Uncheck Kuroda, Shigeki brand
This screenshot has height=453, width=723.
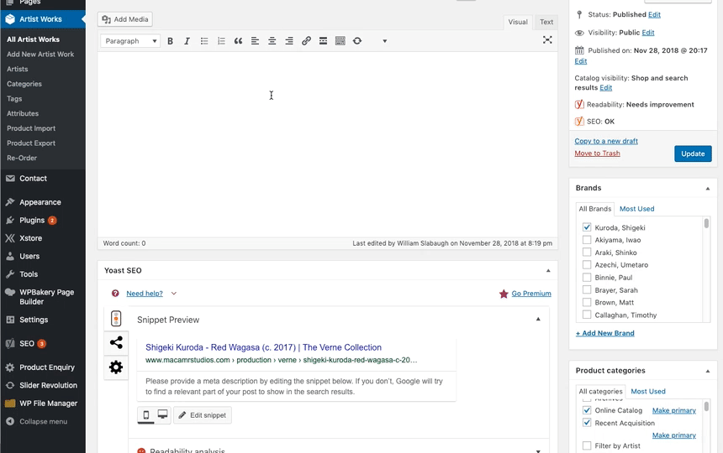(x=587, y=227)
